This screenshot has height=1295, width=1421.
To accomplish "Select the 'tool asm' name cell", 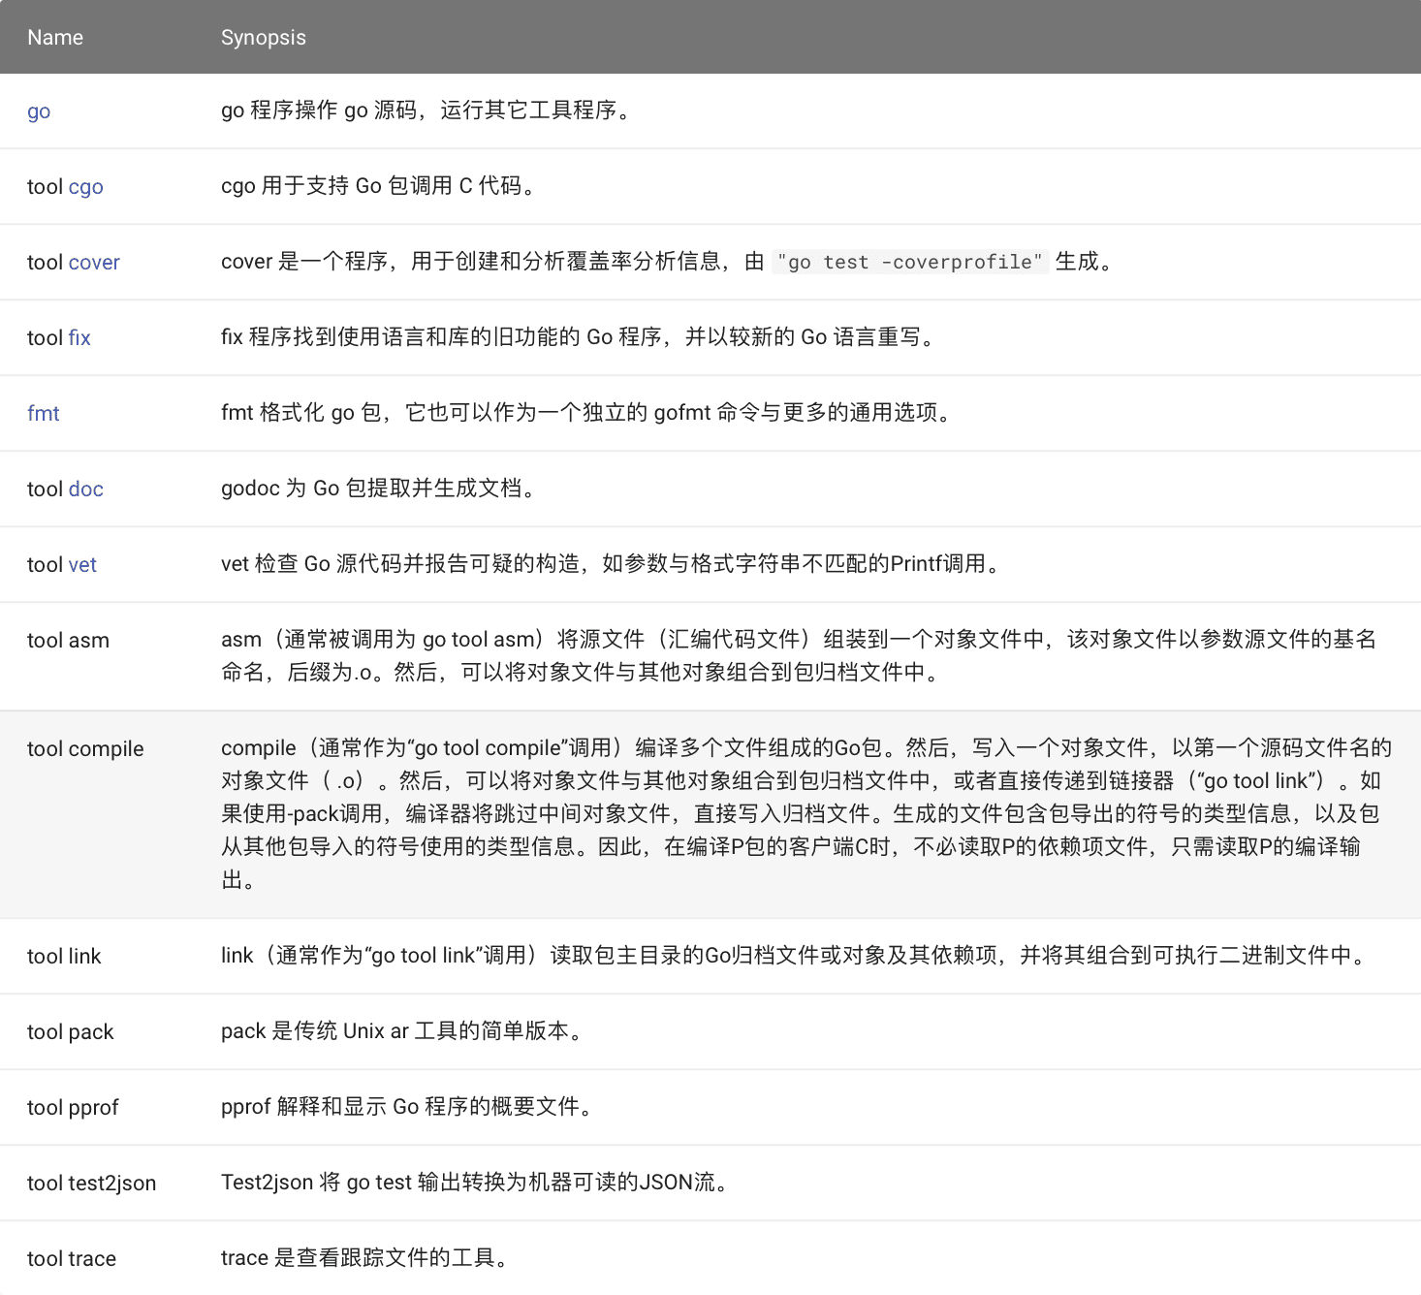I will point(68,641).
